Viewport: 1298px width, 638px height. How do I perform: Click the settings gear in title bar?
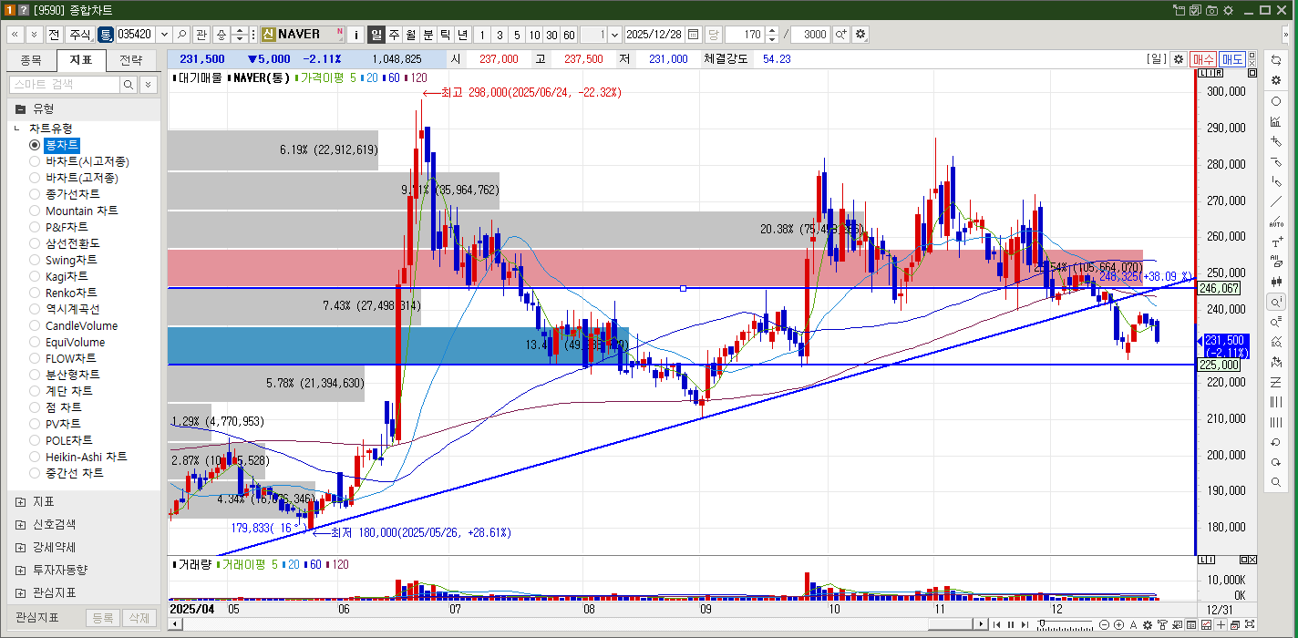click(x=1228, y=10)
